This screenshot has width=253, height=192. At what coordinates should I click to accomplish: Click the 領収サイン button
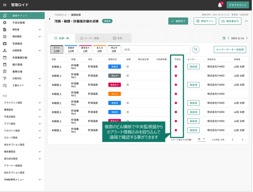[205, 21]
